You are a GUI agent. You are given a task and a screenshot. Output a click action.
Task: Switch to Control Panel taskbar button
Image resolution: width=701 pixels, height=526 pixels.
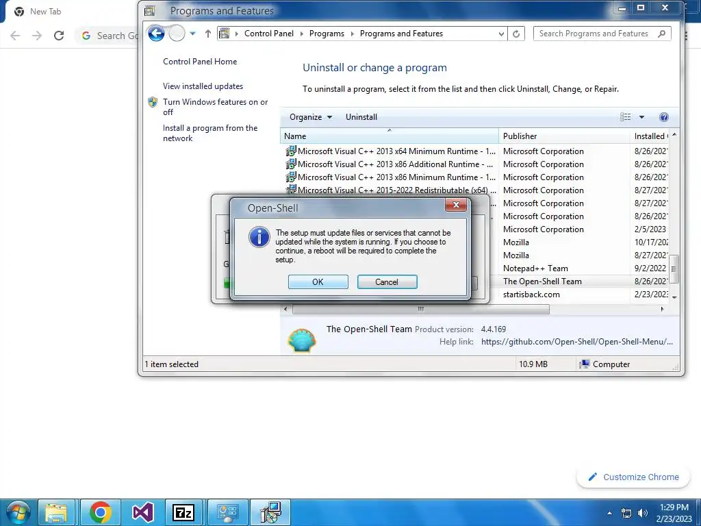(227, 512)
